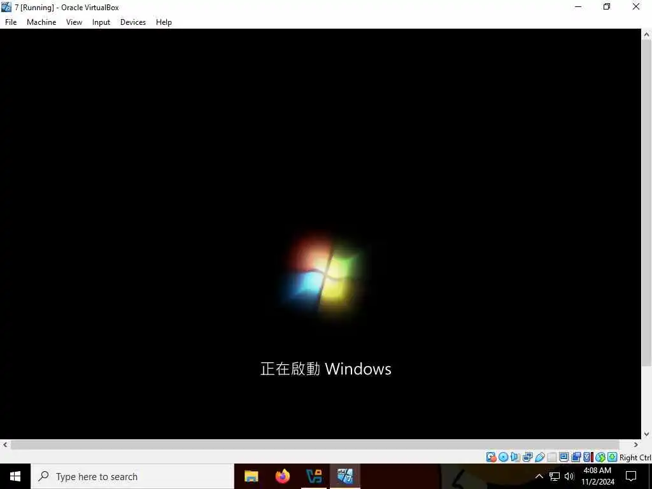Click the Type here to search box
Screen dimensions: 652x489
pos(132,476)
